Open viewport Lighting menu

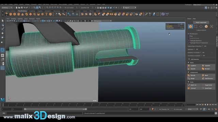point(20,19)
